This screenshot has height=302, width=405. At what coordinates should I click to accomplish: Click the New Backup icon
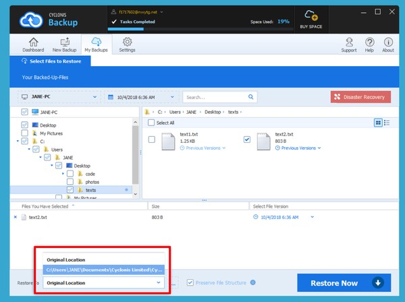coord(63,44)
